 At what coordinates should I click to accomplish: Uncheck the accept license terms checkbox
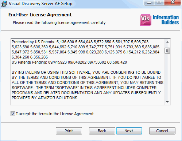click(13, 114)
